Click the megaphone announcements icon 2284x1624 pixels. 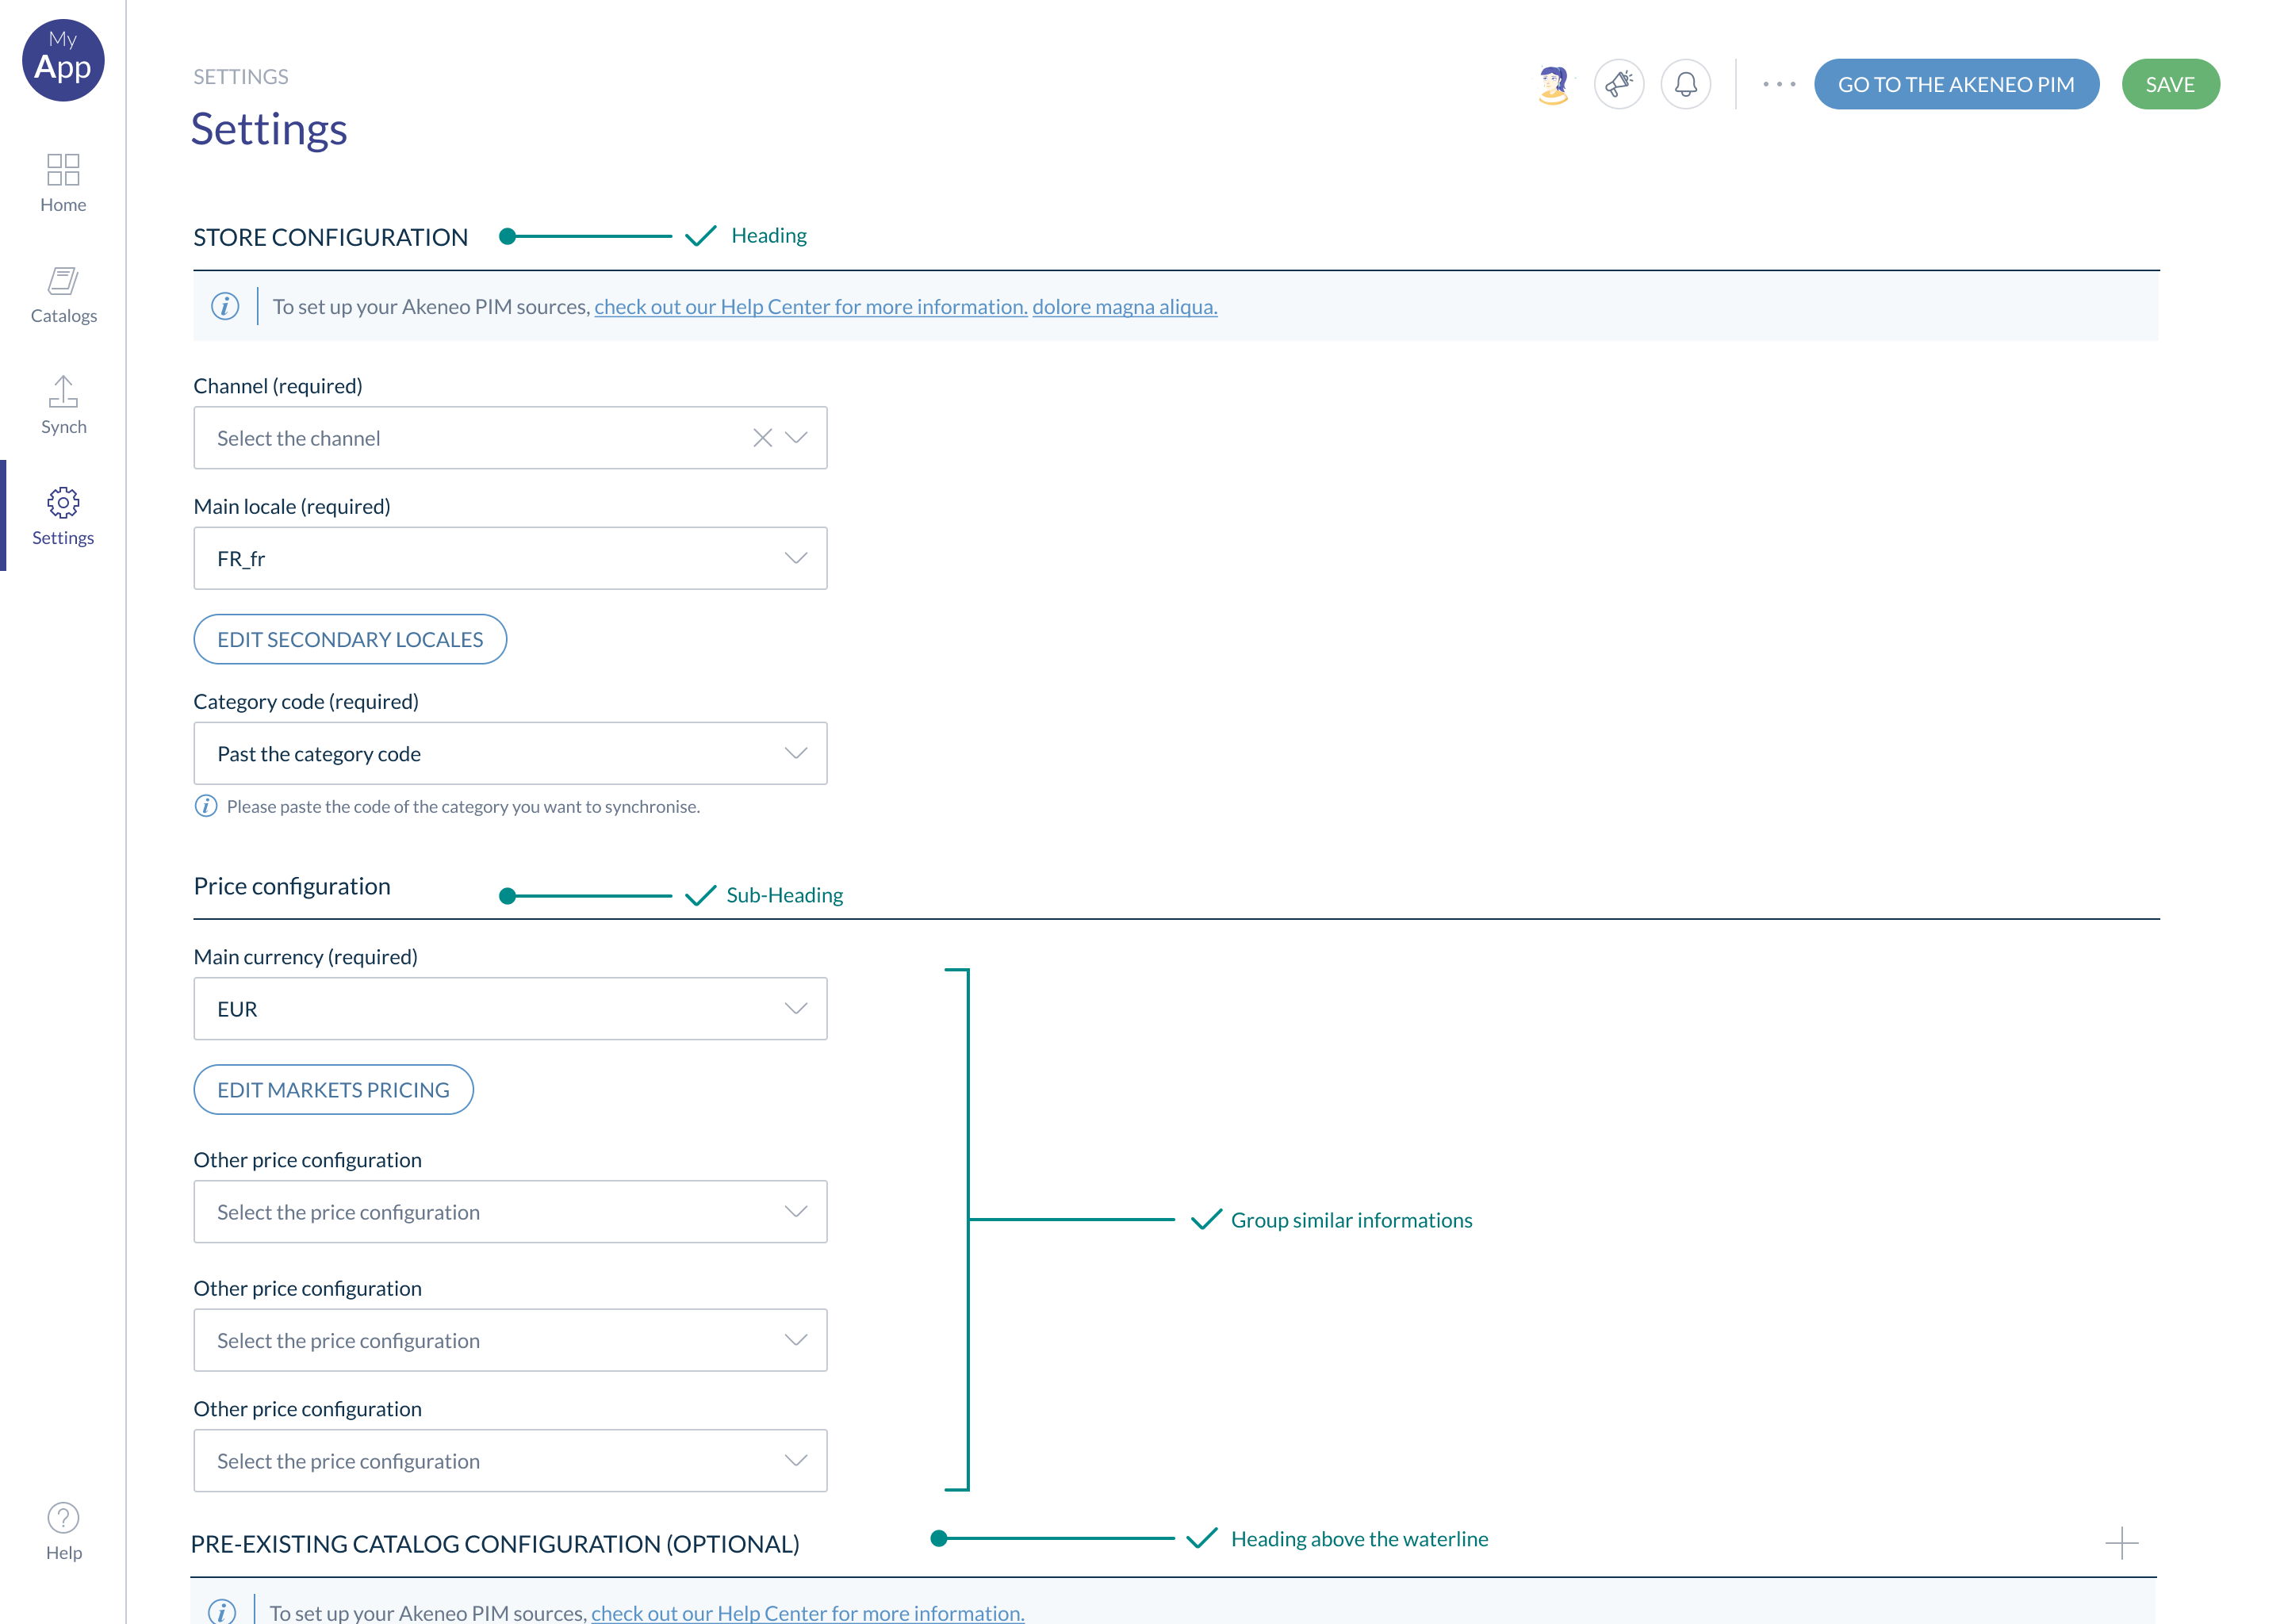tap(1618, 84)
